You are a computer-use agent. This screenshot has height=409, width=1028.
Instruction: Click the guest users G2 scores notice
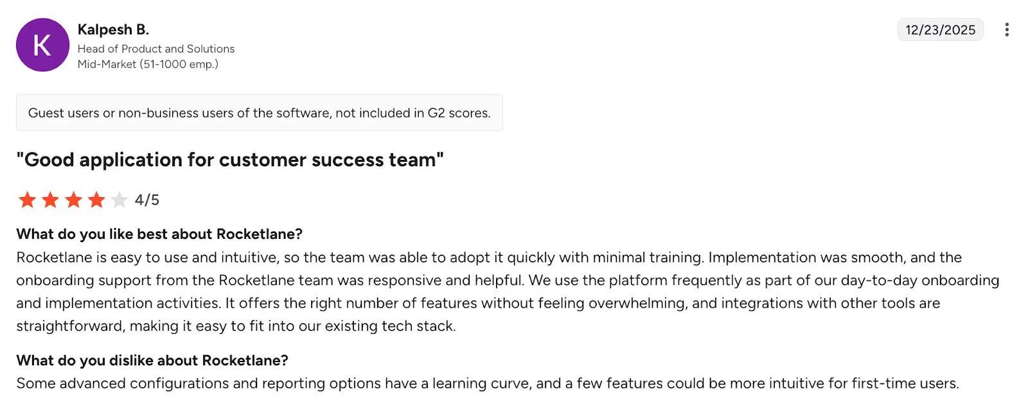259,113
